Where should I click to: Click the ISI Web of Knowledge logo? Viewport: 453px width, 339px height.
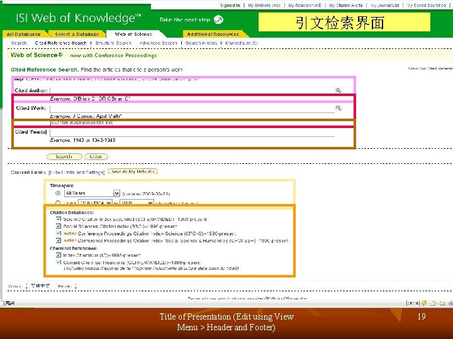tap(78, 18)
